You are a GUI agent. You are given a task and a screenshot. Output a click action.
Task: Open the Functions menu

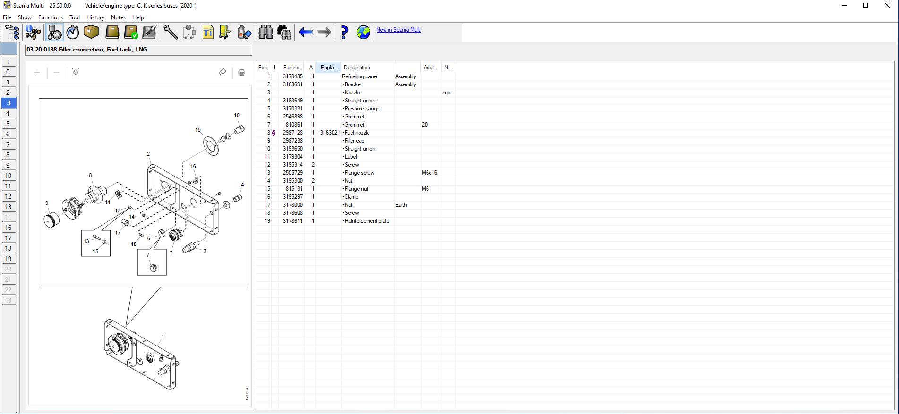[x=50, y=17]
